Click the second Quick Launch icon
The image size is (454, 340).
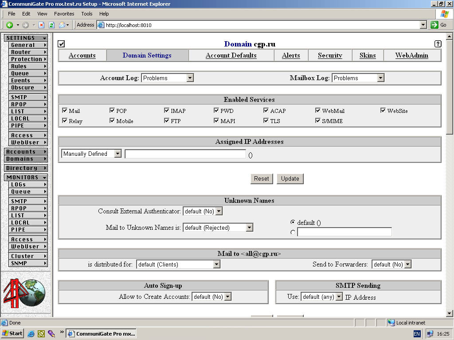(x=41, y=334)
